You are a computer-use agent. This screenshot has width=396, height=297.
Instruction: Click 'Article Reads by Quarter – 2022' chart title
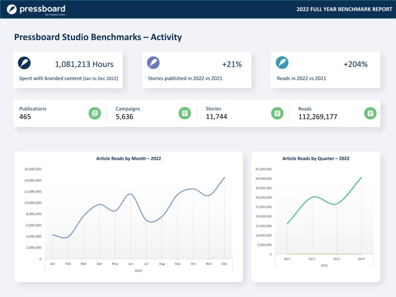pos(316,159)
